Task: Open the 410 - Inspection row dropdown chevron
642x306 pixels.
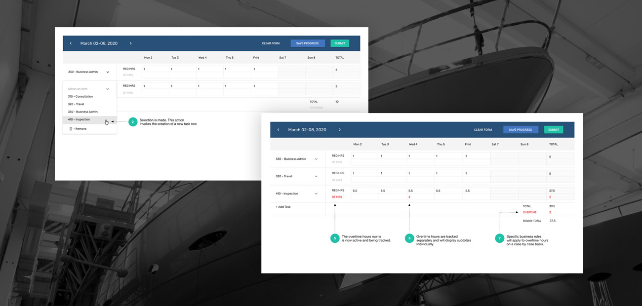Action: pos(316,193)
